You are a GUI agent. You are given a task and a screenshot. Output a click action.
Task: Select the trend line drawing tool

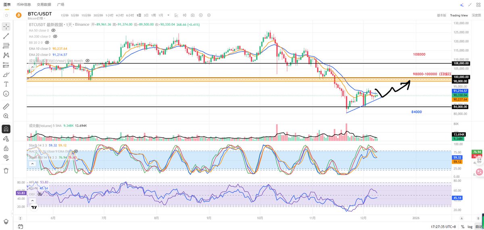point(6,36)
